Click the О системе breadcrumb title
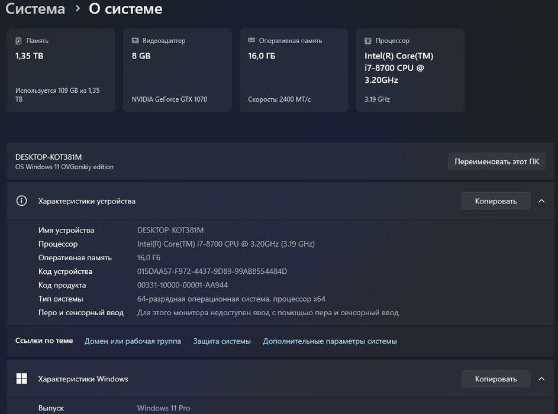Image resolution: width=558 pixels, height=414 pixels. pyautogui.click(x=125, y=8)
